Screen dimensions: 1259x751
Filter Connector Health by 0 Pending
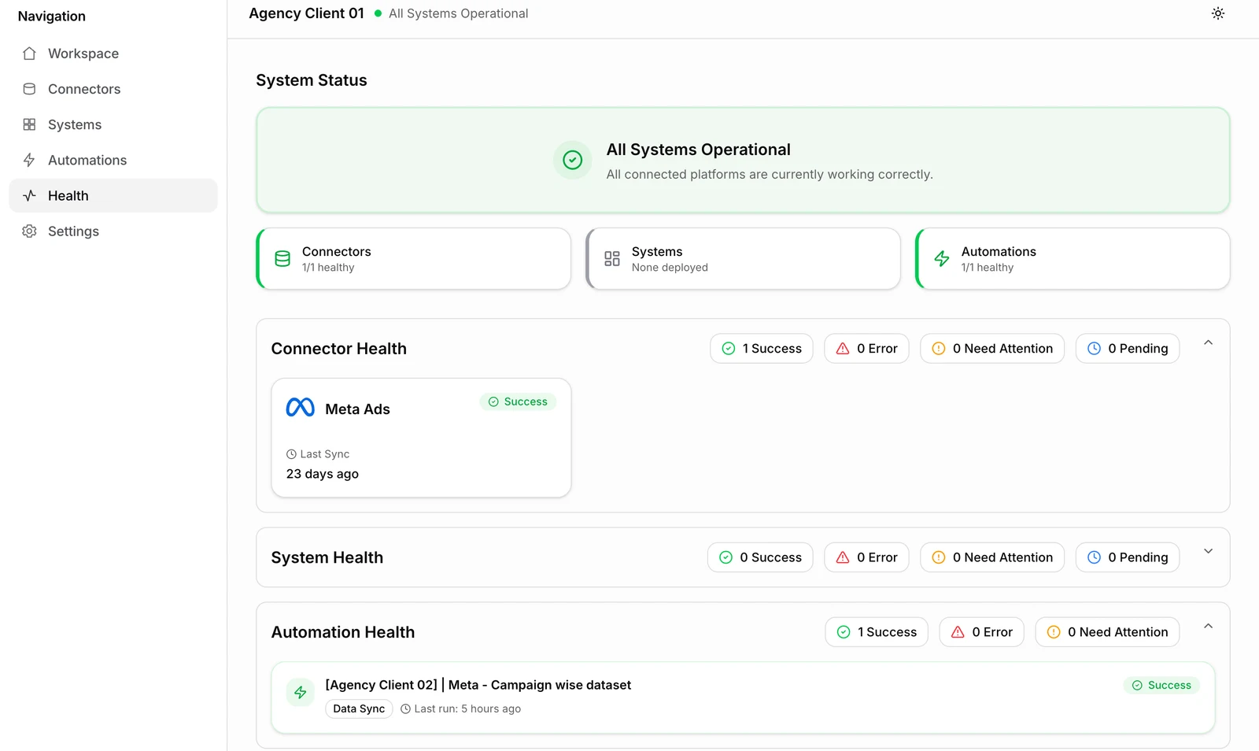click(x=1128, y=349)
